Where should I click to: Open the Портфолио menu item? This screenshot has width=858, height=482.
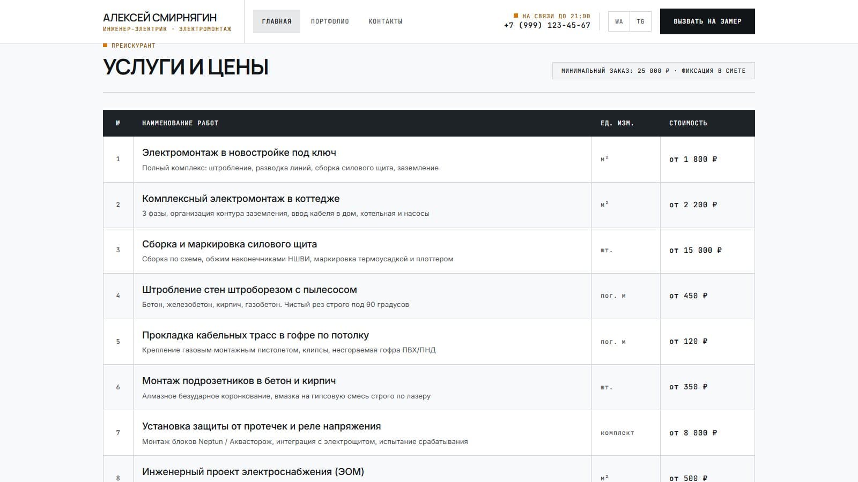(x=330, y=21)
